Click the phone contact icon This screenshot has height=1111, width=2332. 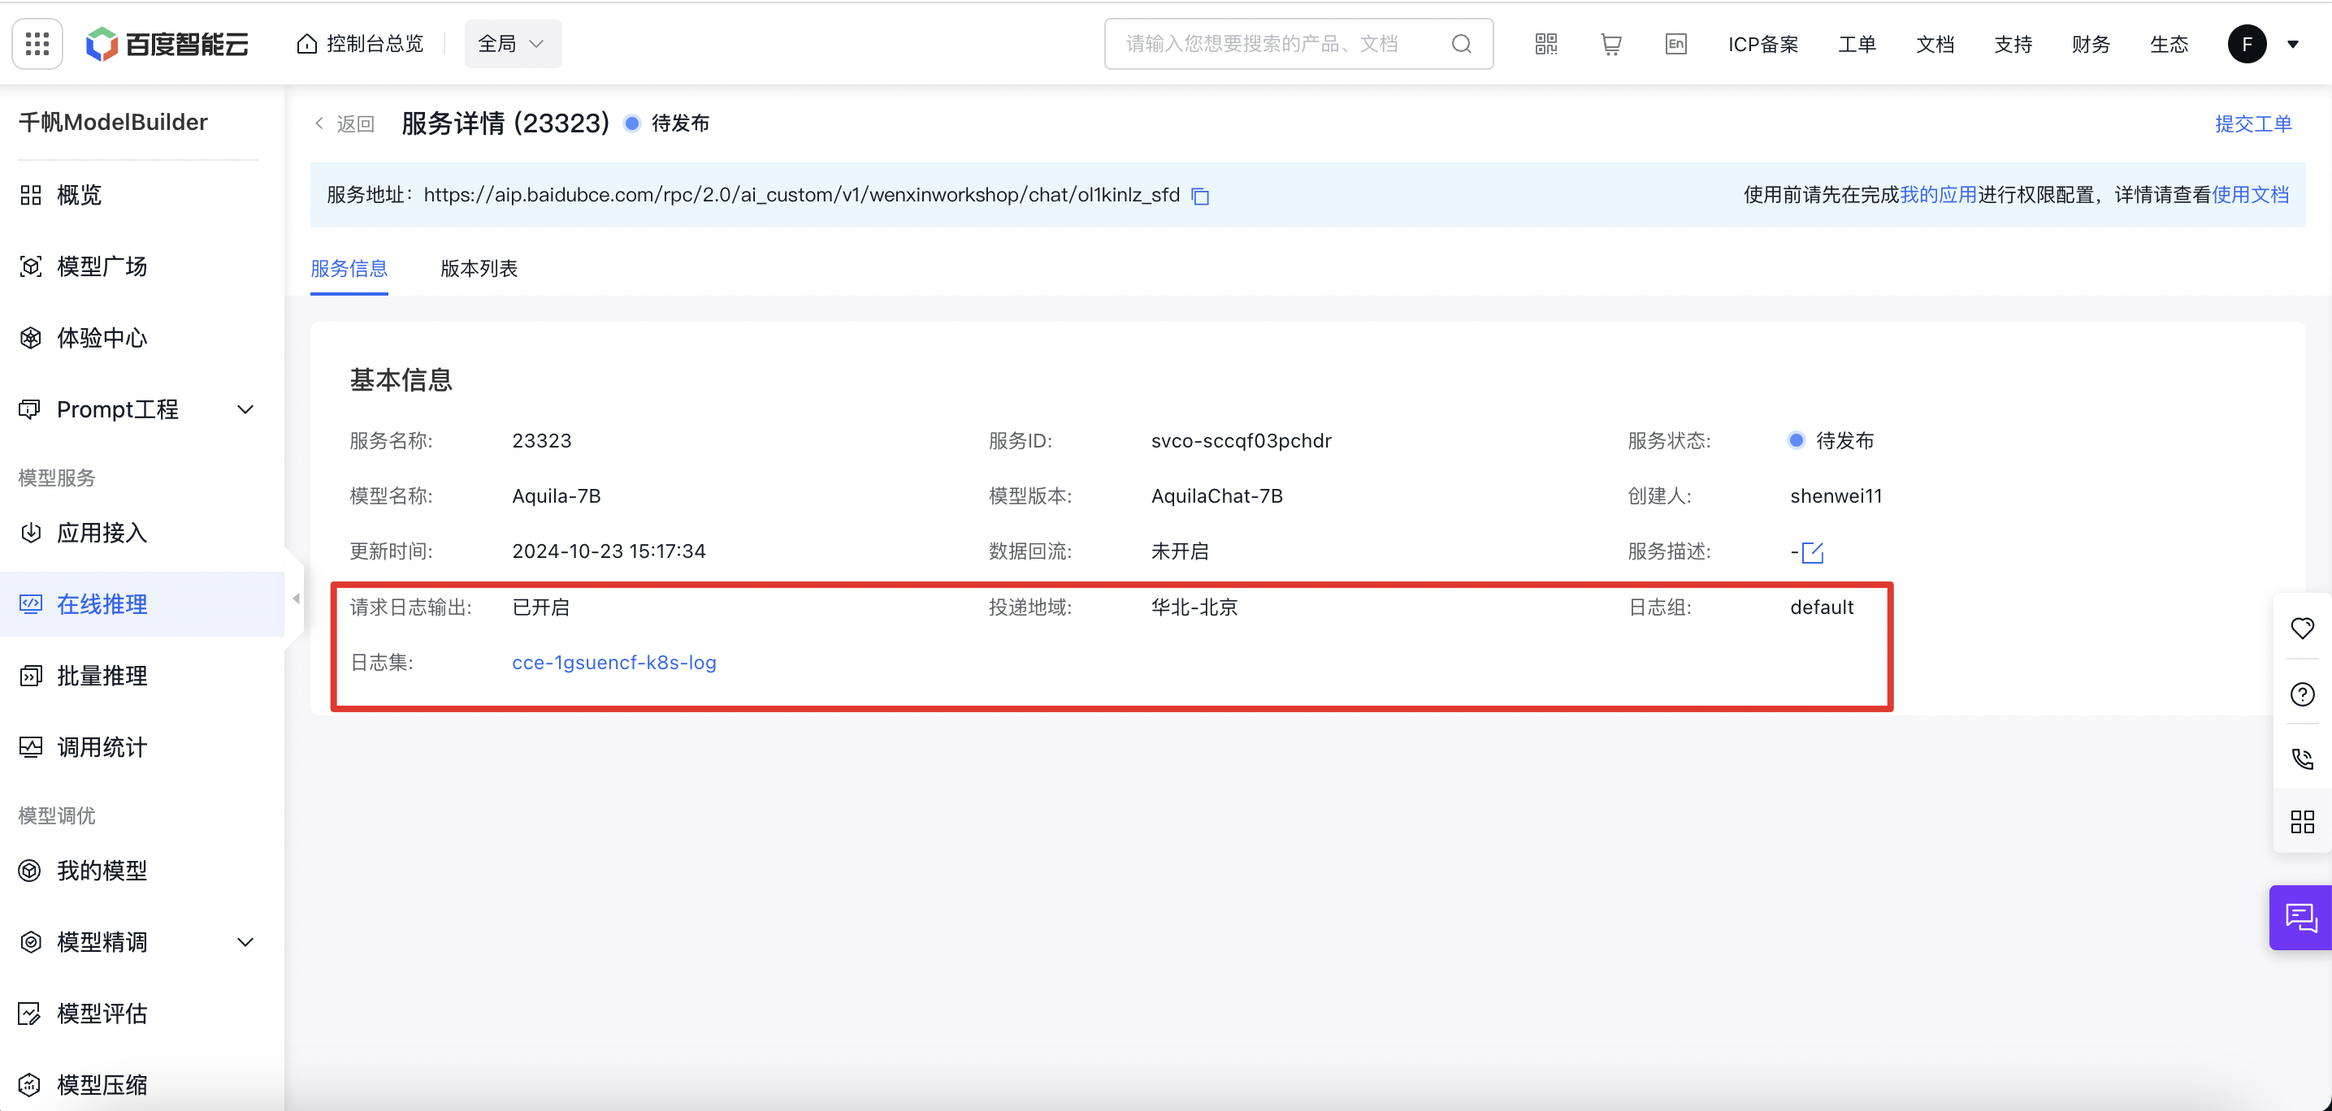coord(2302,759)
